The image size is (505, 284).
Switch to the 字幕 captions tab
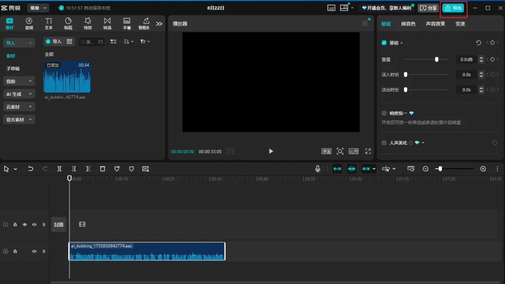click(127, 23)
